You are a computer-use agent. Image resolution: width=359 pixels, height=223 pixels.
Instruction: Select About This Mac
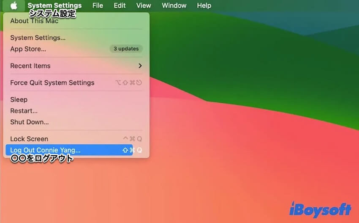[34, 21]
